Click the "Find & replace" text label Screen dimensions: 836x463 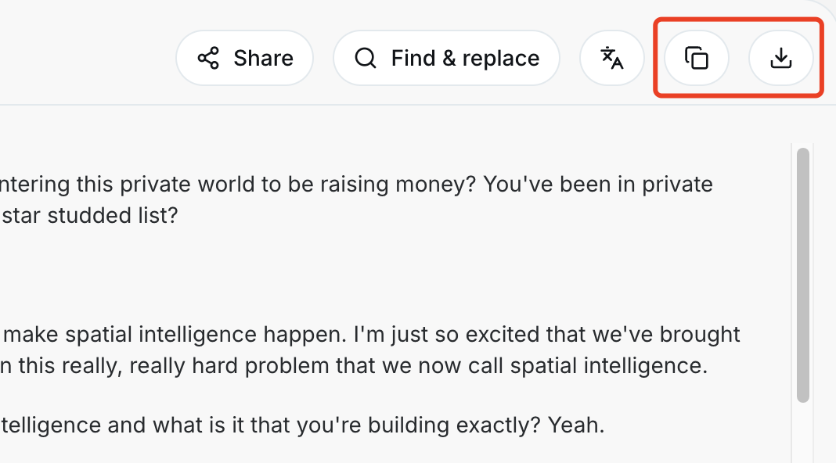pyautogui.click(x=466, y=58)
